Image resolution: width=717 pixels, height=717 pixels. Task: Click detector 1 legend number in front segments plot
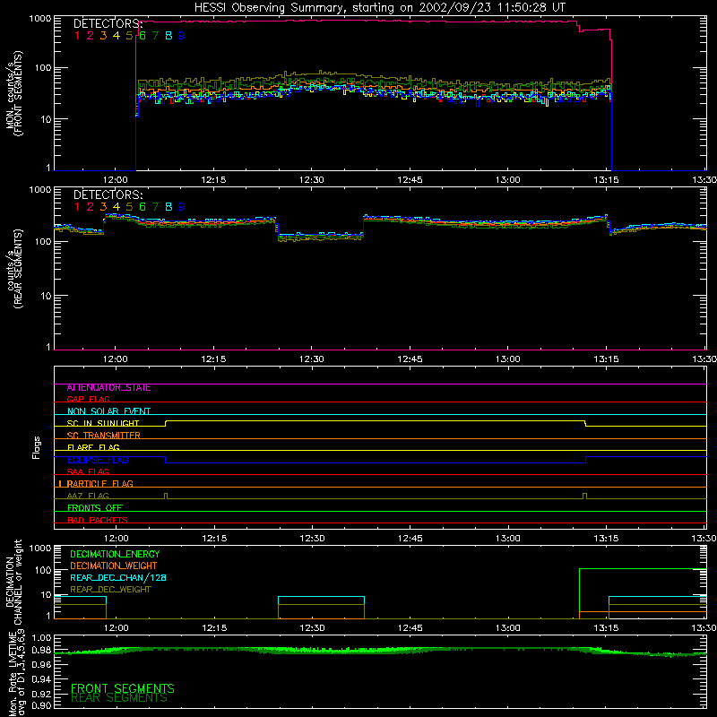click(x=77, y=35)
